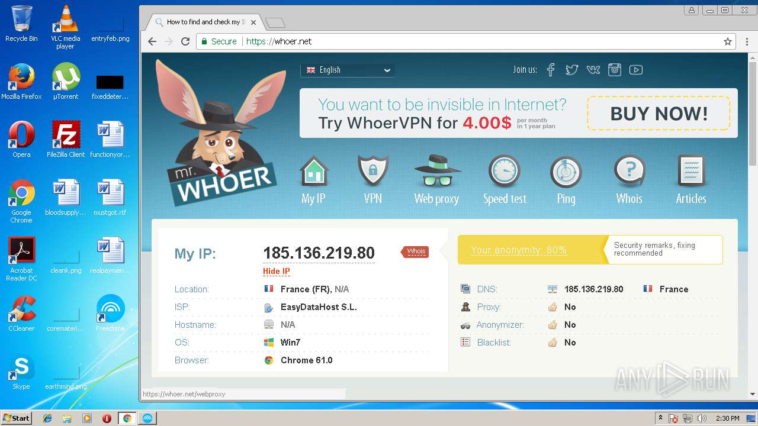758x426 pixels.
Task: Open the VPN shield icon
Action: [x=373, y=172]
